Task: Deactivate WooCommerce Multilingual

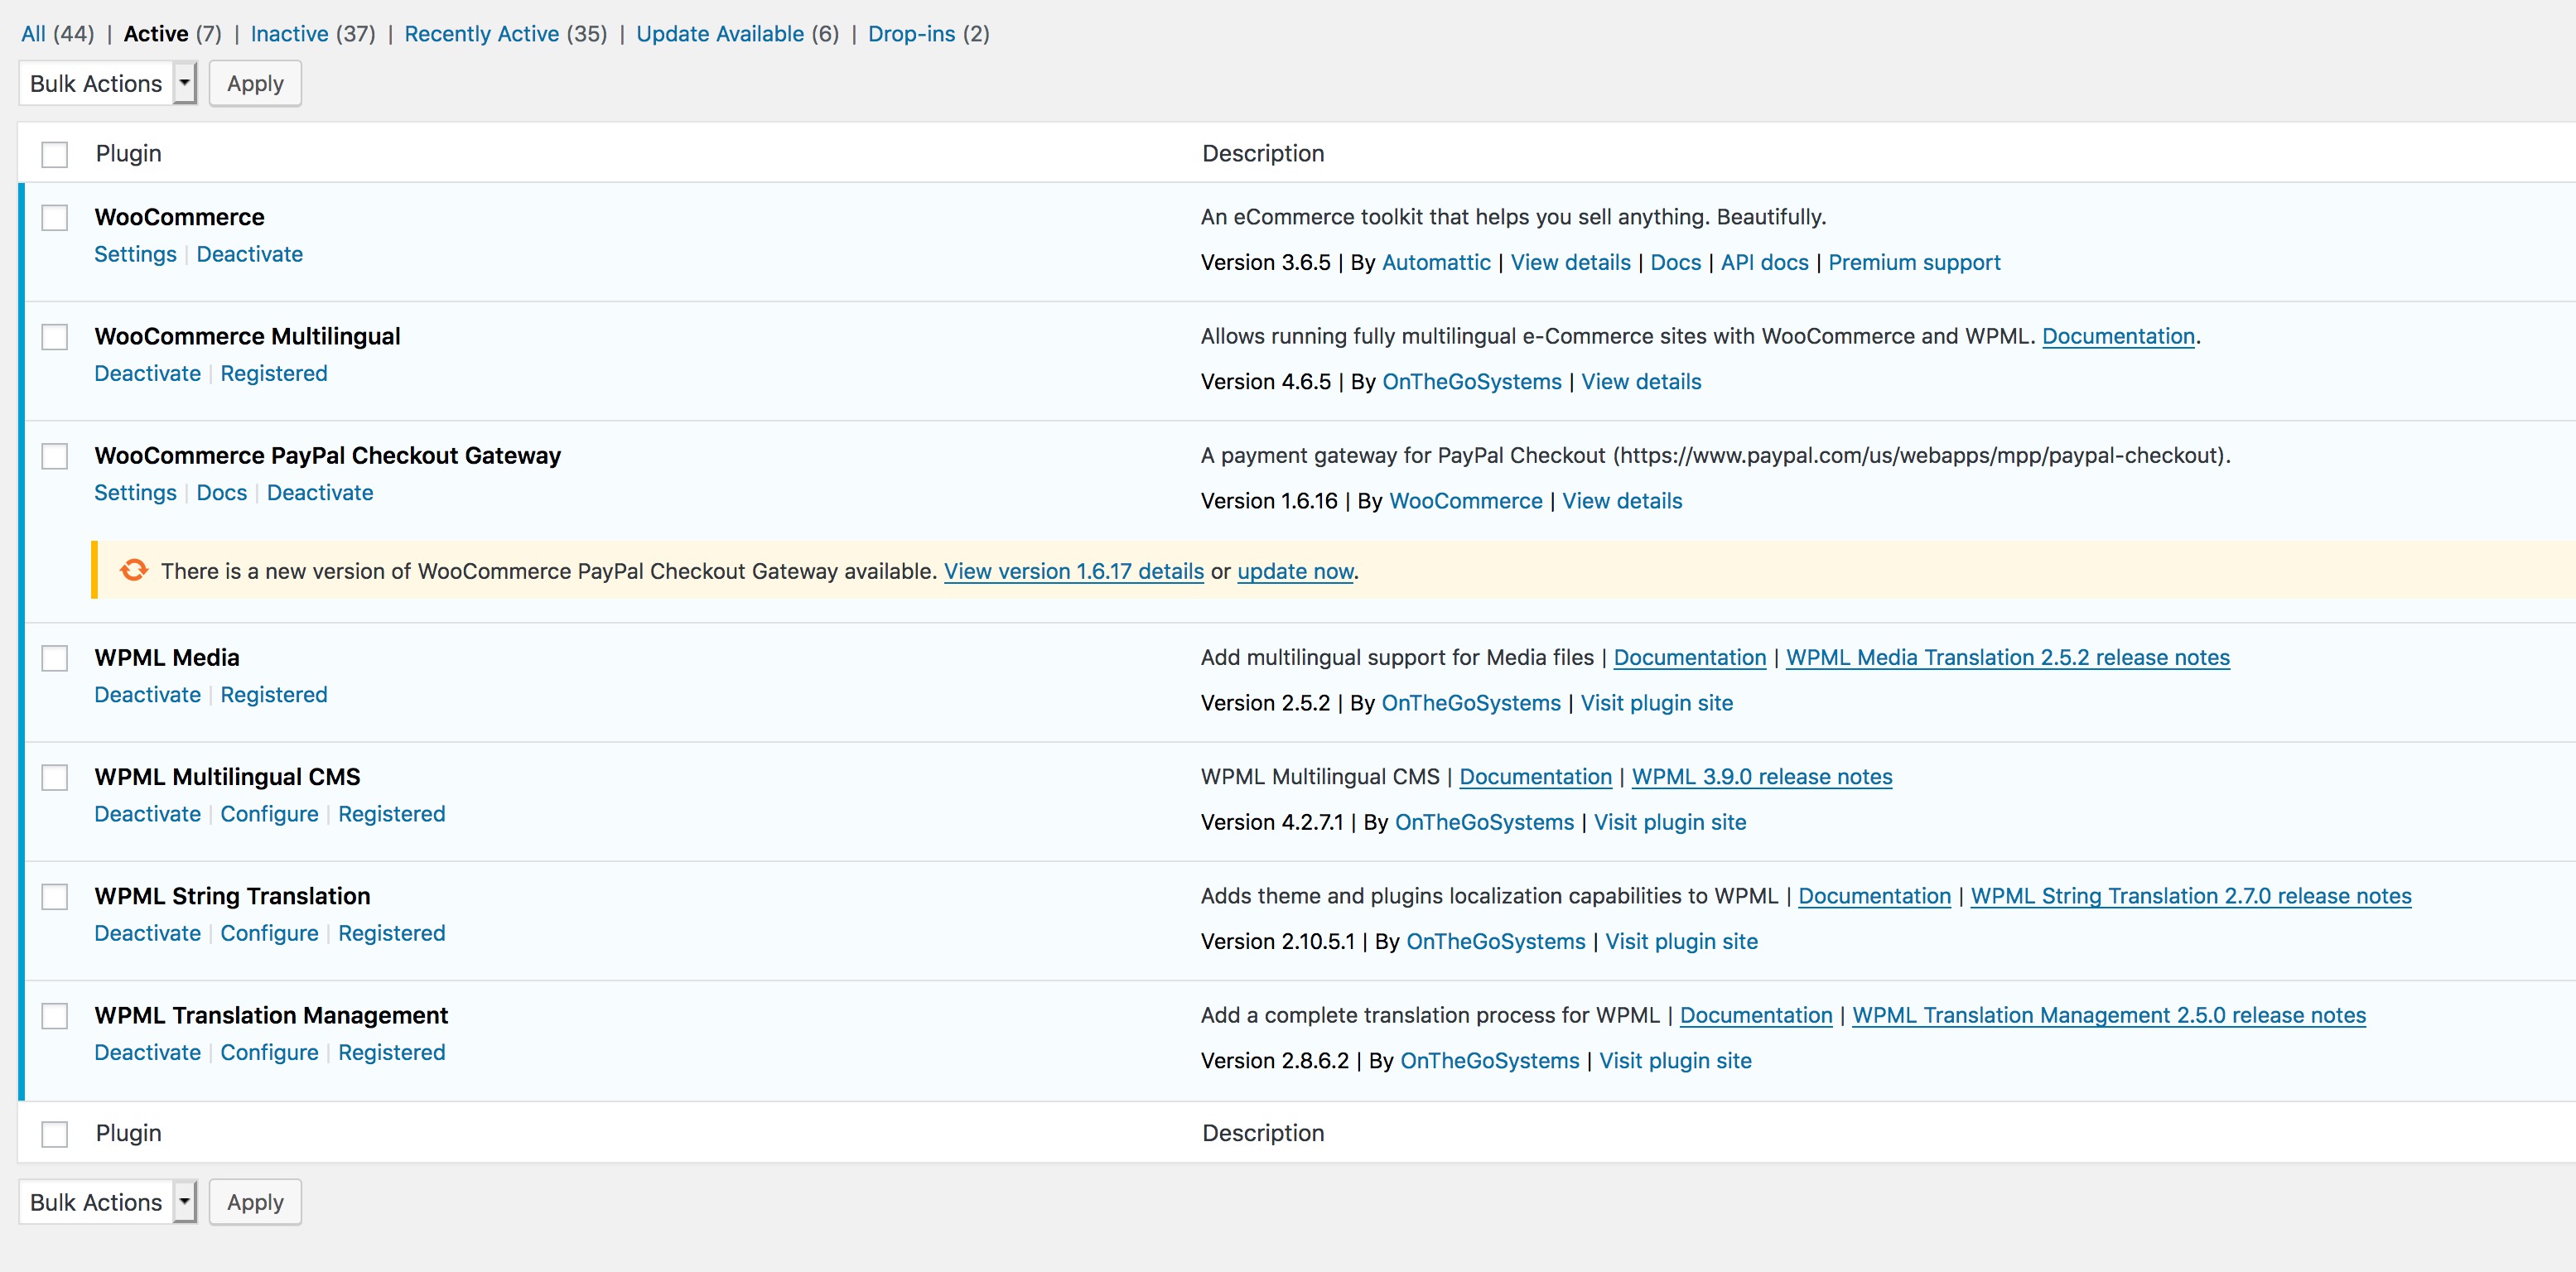Action: click(147, 373)
